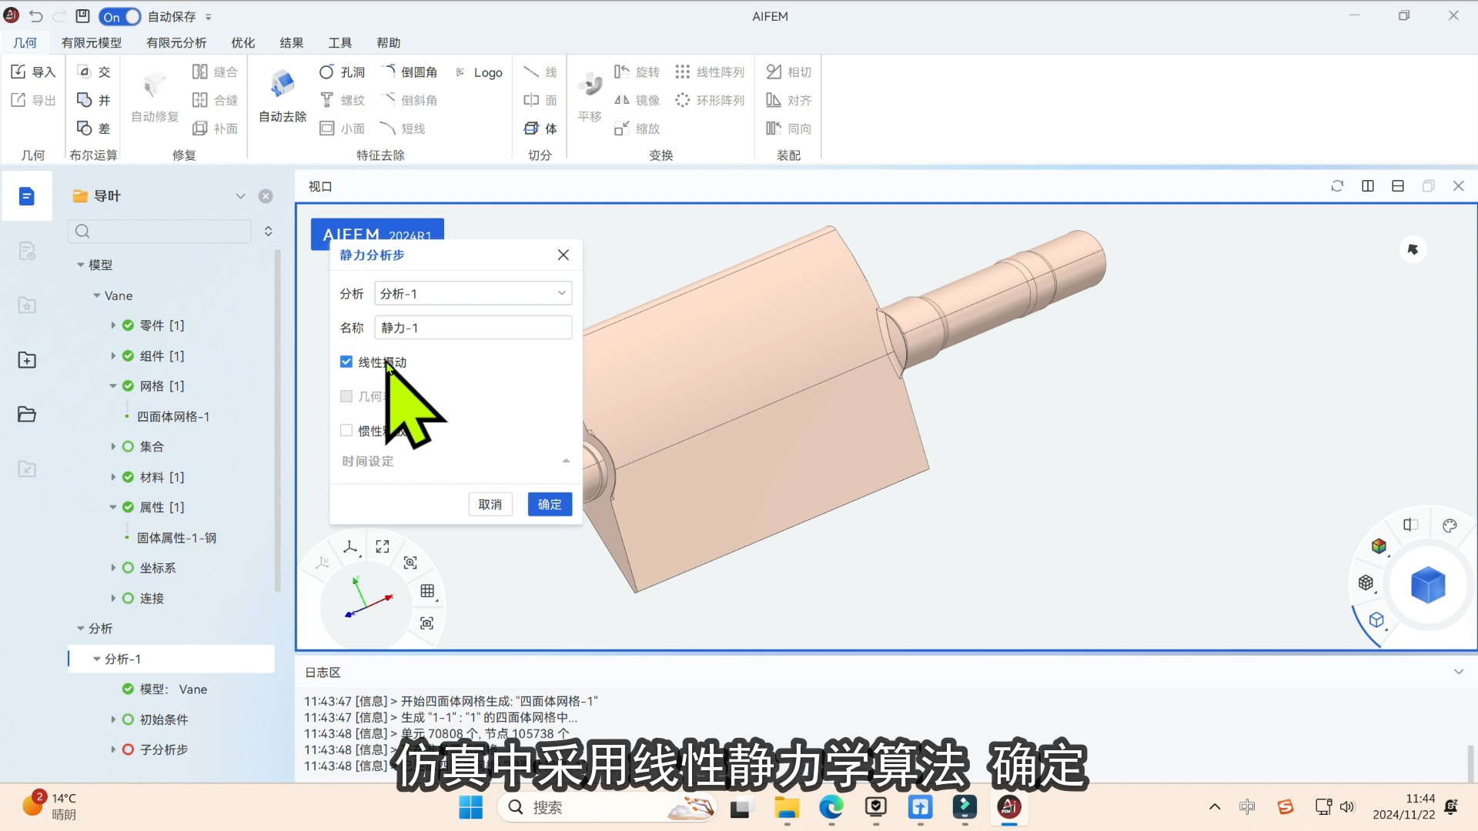This screenshot has width=1478, height=831.
Task: Select the 倒圆角 fillet removal tool
Action: point(410,72)
